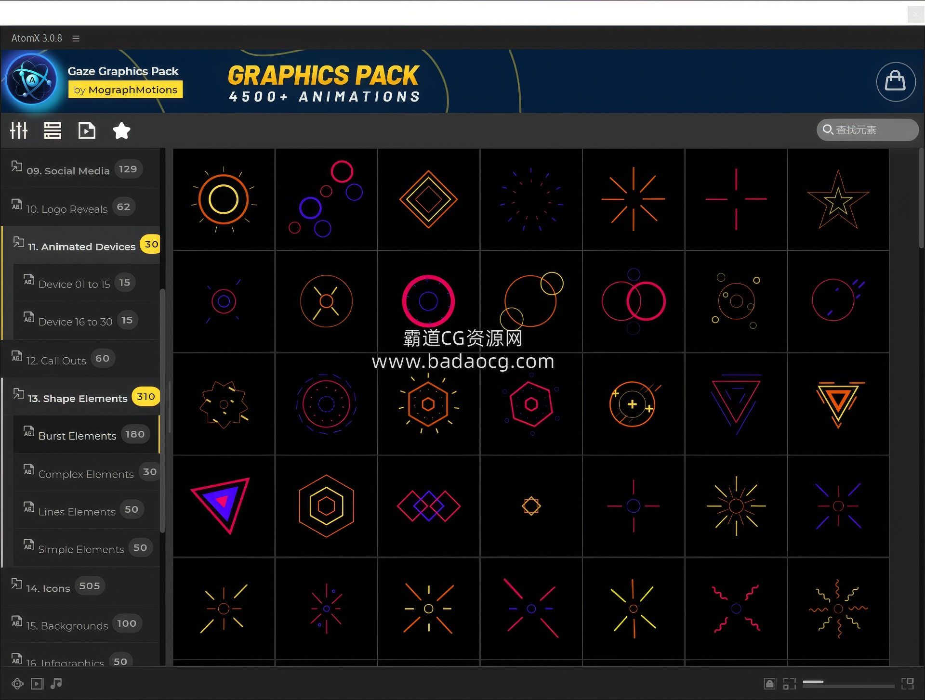Show favorites with the star icon

[121, 130]
